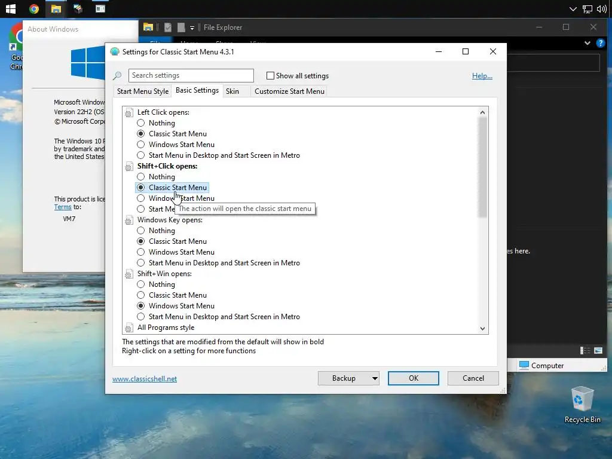Screen dimensions: 612x459
Task: Open the Help... link
Action: coord(482,76)
